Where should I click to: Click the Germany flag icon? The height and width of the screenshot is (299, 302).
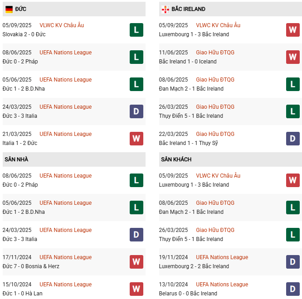click(9, 9)
